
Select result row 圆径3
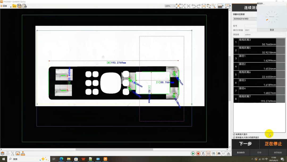pos(259,82)
